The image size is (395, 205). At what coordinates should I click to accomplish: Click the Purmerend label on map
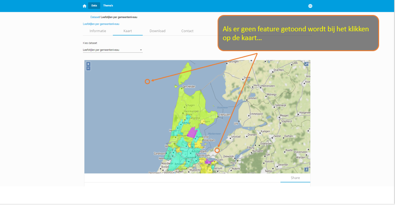pos(202,137)
